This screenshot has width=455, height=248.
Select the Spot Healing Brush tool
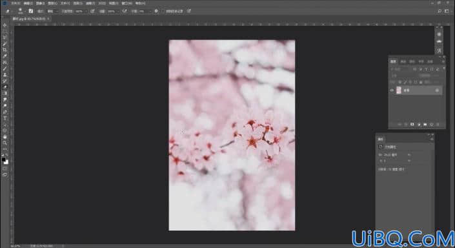[x=5, y=63]
